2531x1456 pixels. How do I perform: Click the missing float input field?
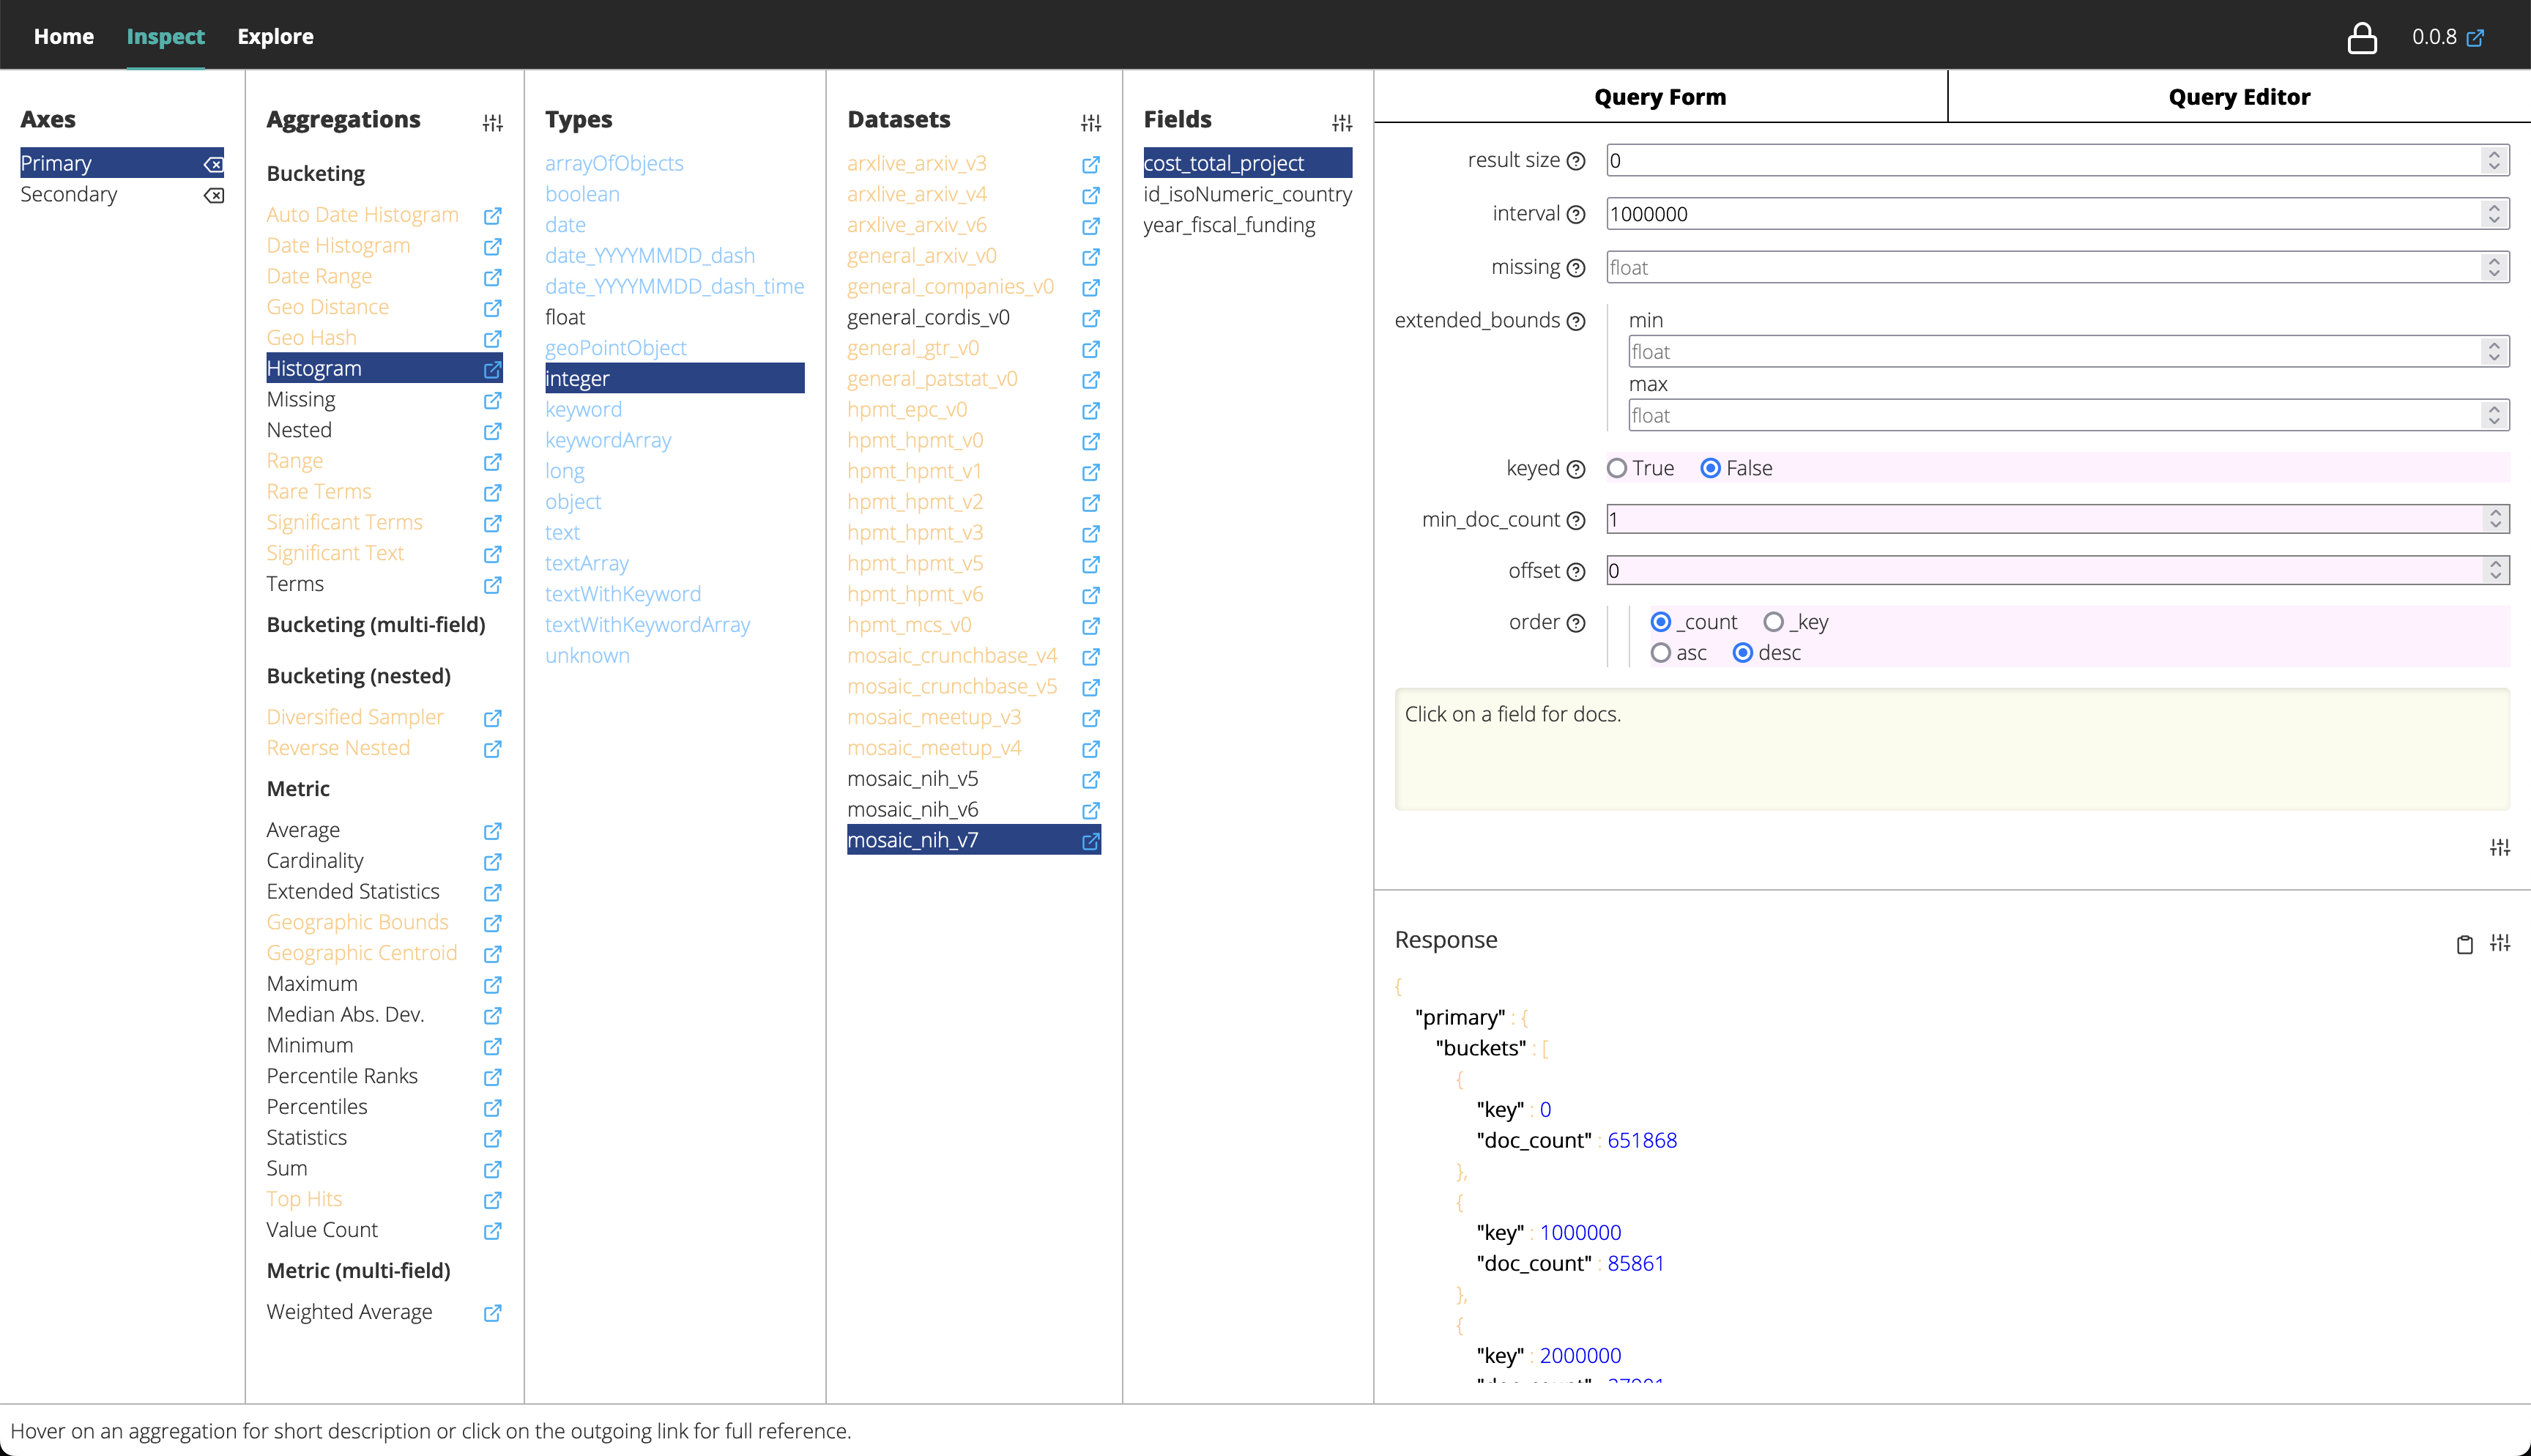(x=2039, y=267)
